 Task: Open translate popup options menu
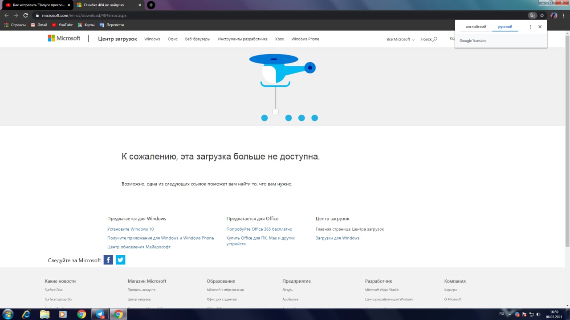click(530, 27)
